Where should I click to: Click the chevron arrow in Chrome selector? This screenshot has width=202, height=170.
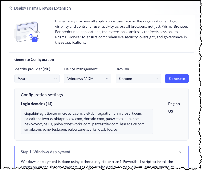pos(157,79)
